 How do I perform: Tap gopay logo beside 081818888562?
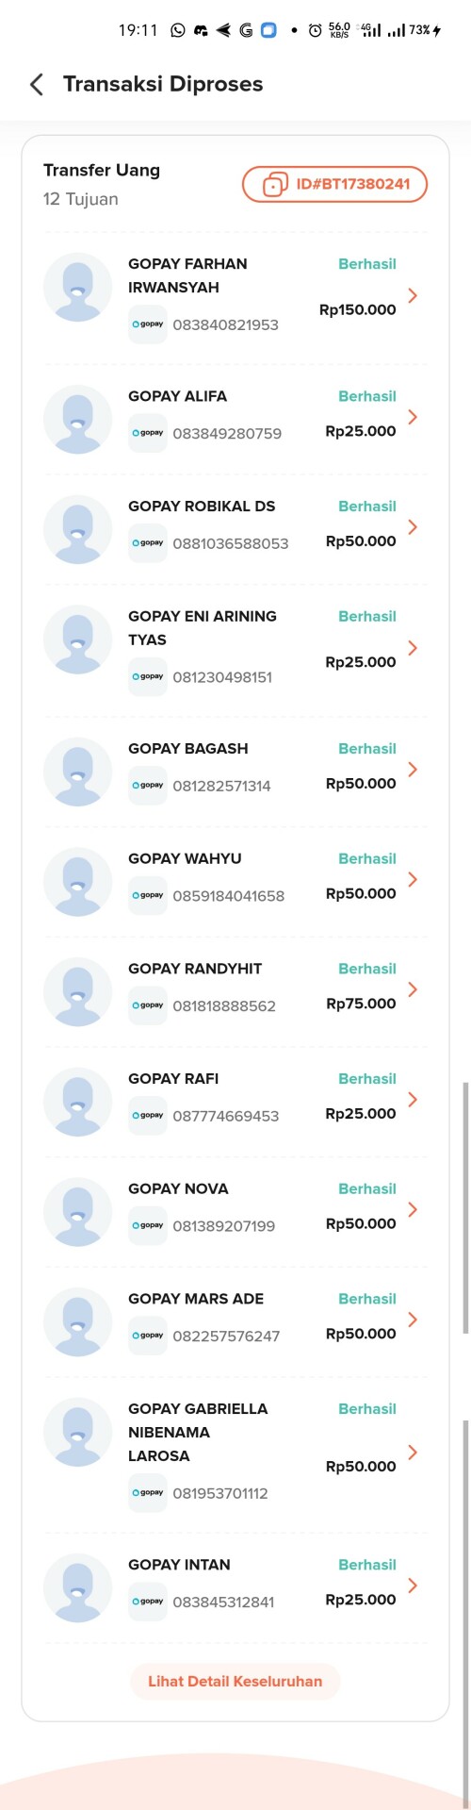click(148, 1005)
